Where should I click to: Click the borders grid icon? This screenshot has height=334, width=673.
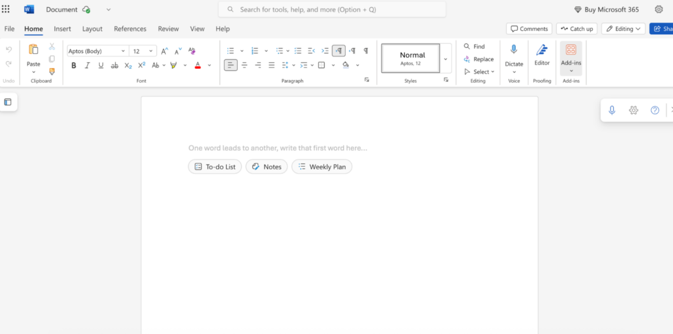[x=321, y=65]
